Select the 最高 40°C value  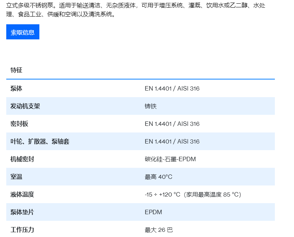coord(158,177)
